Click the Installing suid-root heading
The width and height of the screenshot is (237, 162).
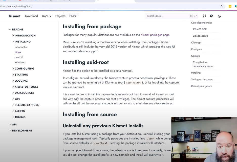point(86,62)
